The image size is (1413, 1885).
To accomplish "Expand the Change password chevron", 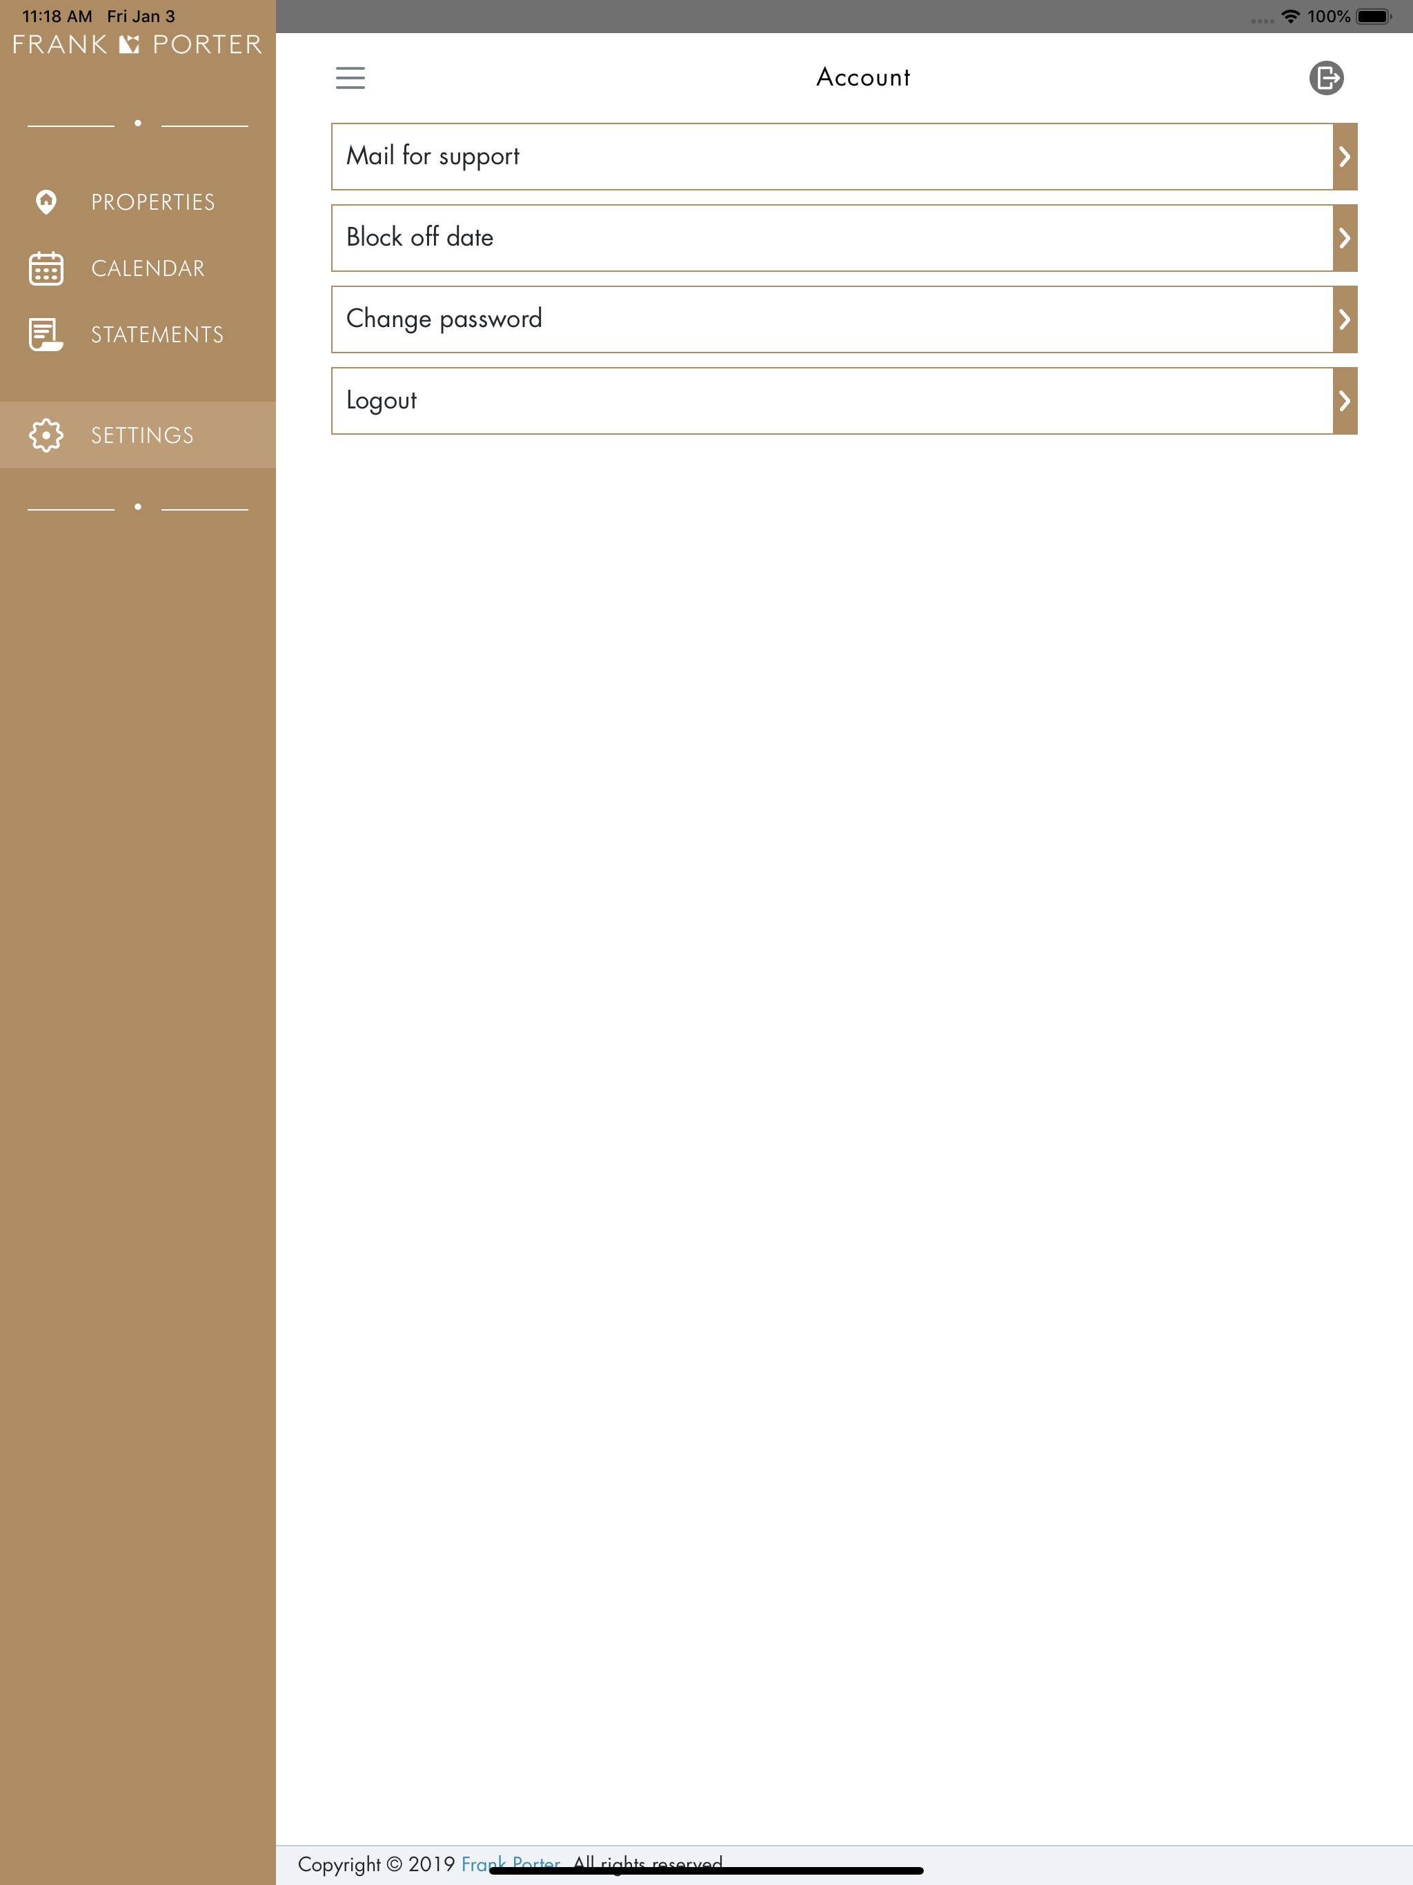I will click(x=1344, y=319).
